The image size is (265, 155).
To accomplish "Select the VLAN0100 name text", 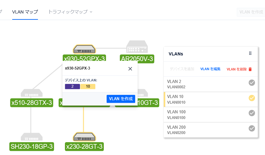I will (176, 118).
